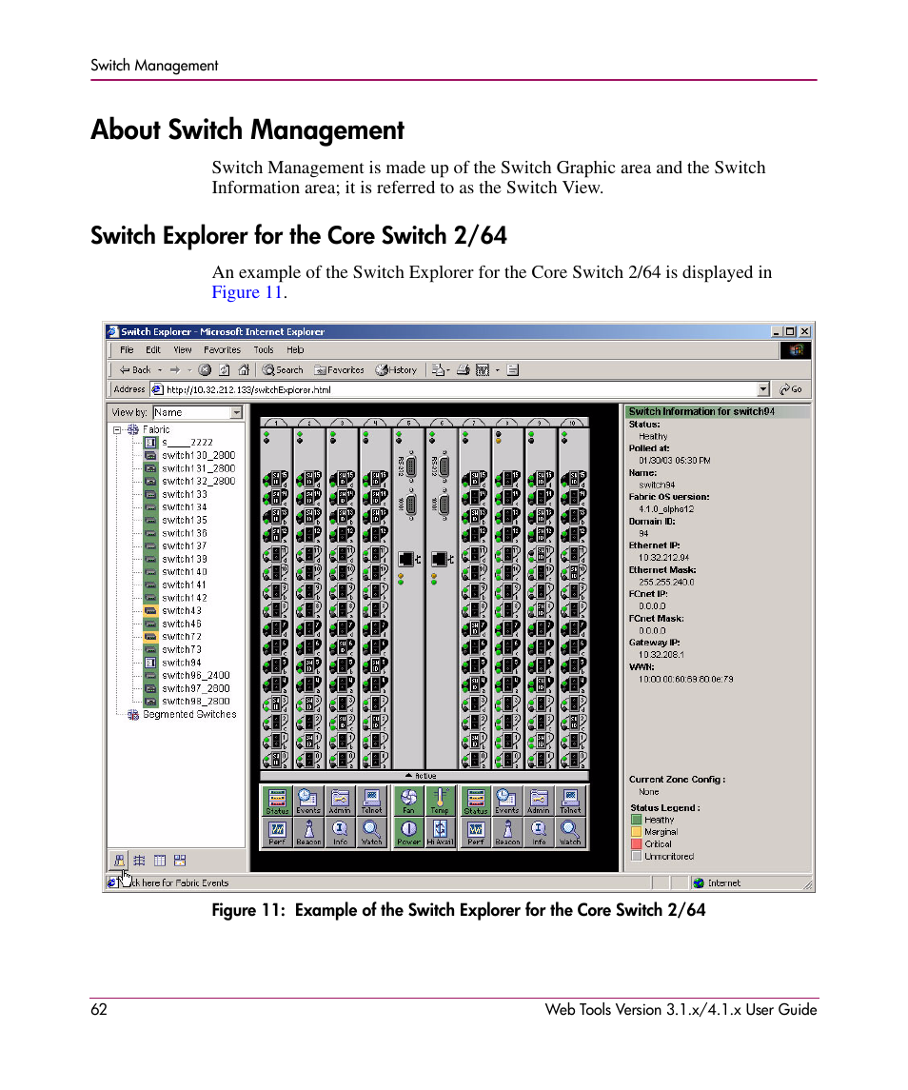Open the Hi Avail button
The height and width of the screenshot is (1090, 908).
coord(440,832)
